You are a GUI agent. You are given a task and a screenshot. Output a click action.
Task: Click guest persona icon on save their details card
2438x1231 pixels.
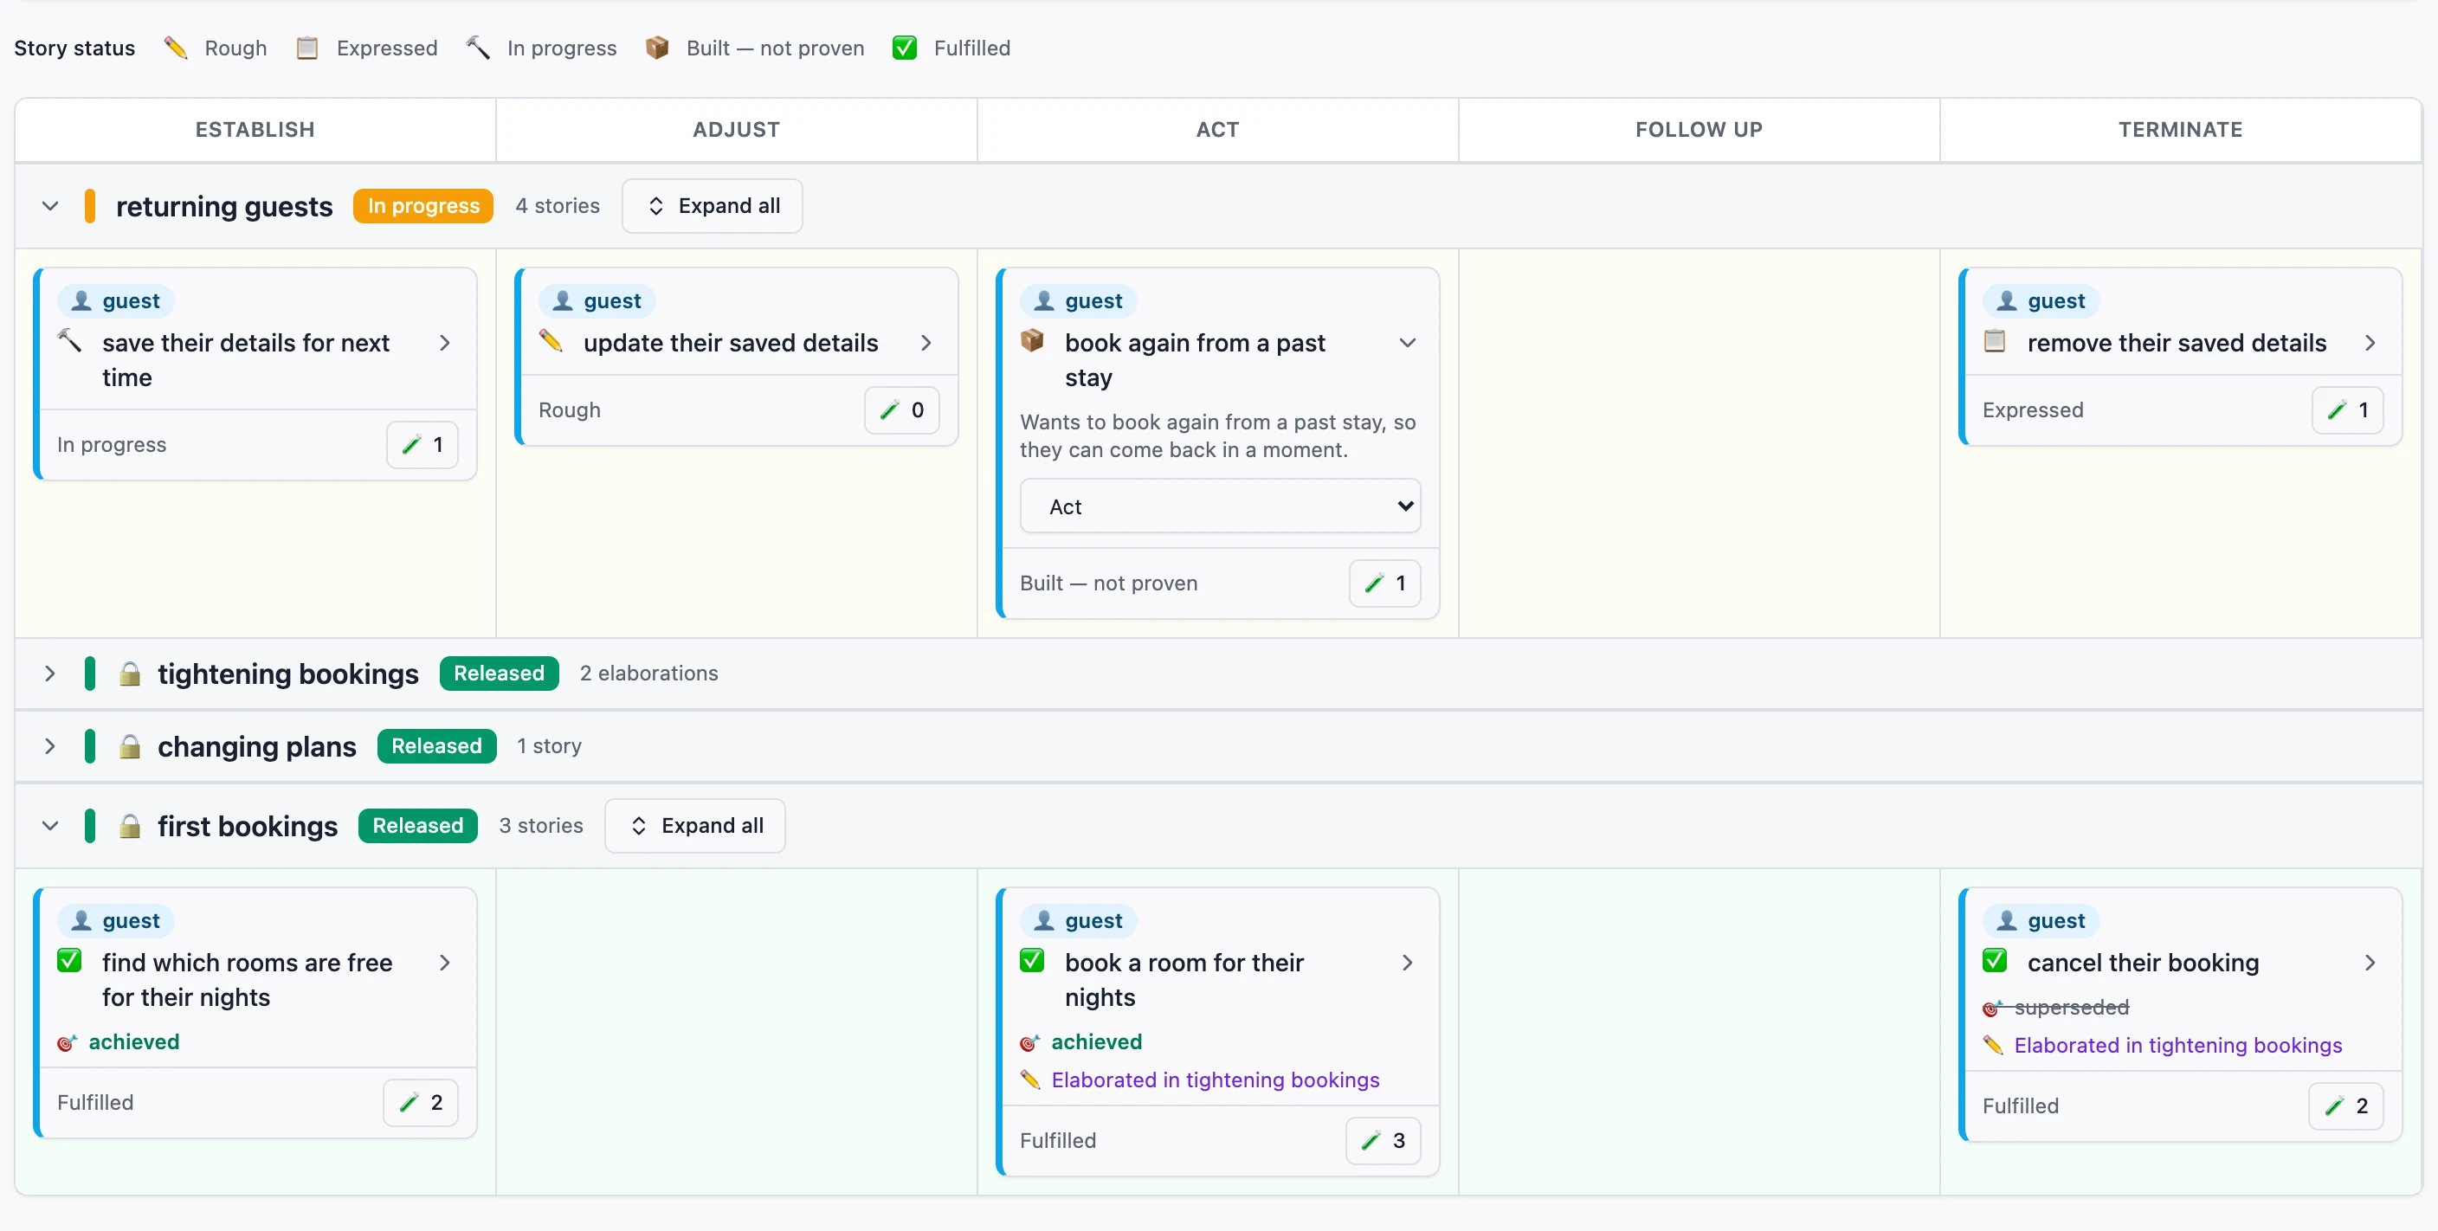click(82, 301)
